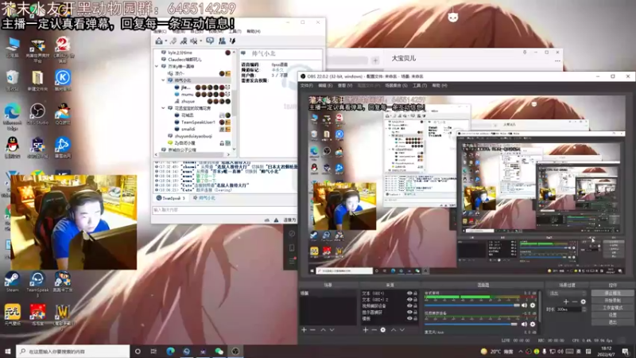
Task: Toggle lock on 文本 (GDI+) source
Action: [x=415, y=293]
